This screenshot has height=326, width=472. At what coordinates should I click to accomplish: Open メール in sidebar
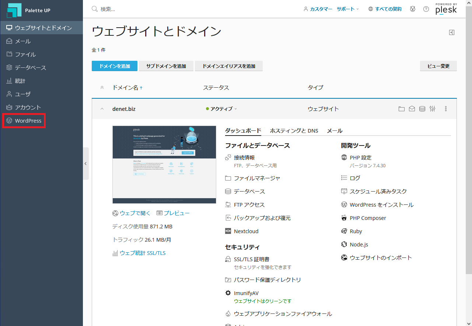click(x=41, y=41)
